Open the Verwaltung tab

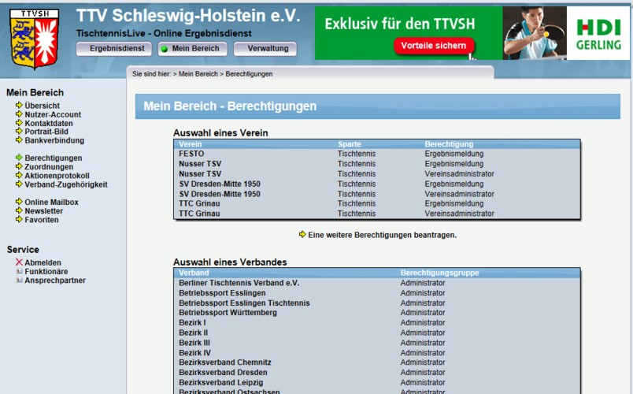[265, 49]
